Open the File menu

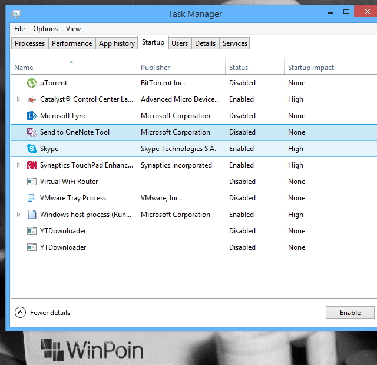(x=19, y=29)
